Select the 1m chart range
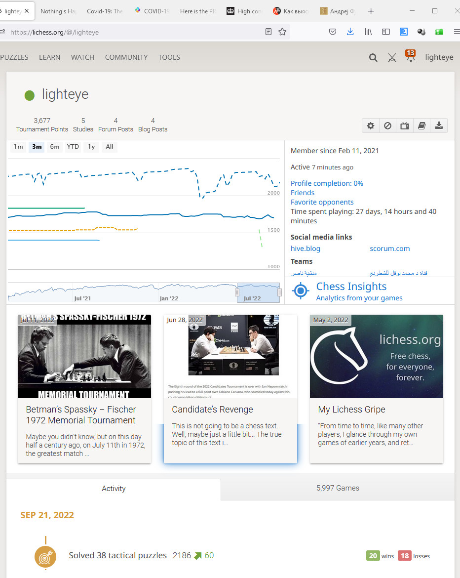 click(18, 147)
